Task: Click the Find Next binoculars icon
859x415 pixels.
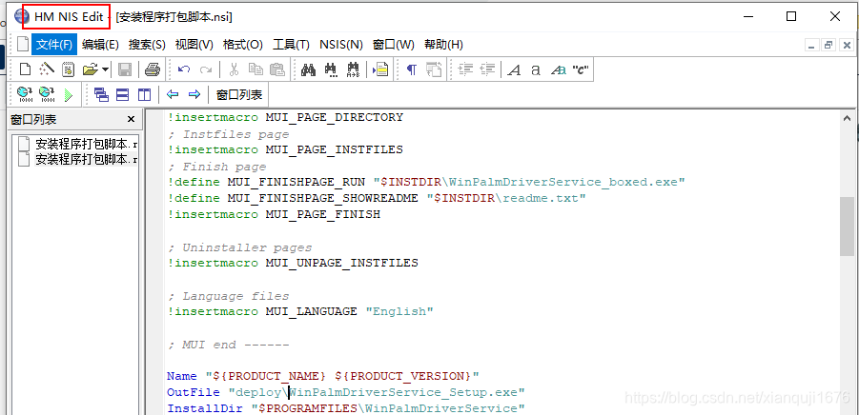Action: point(330,69)
